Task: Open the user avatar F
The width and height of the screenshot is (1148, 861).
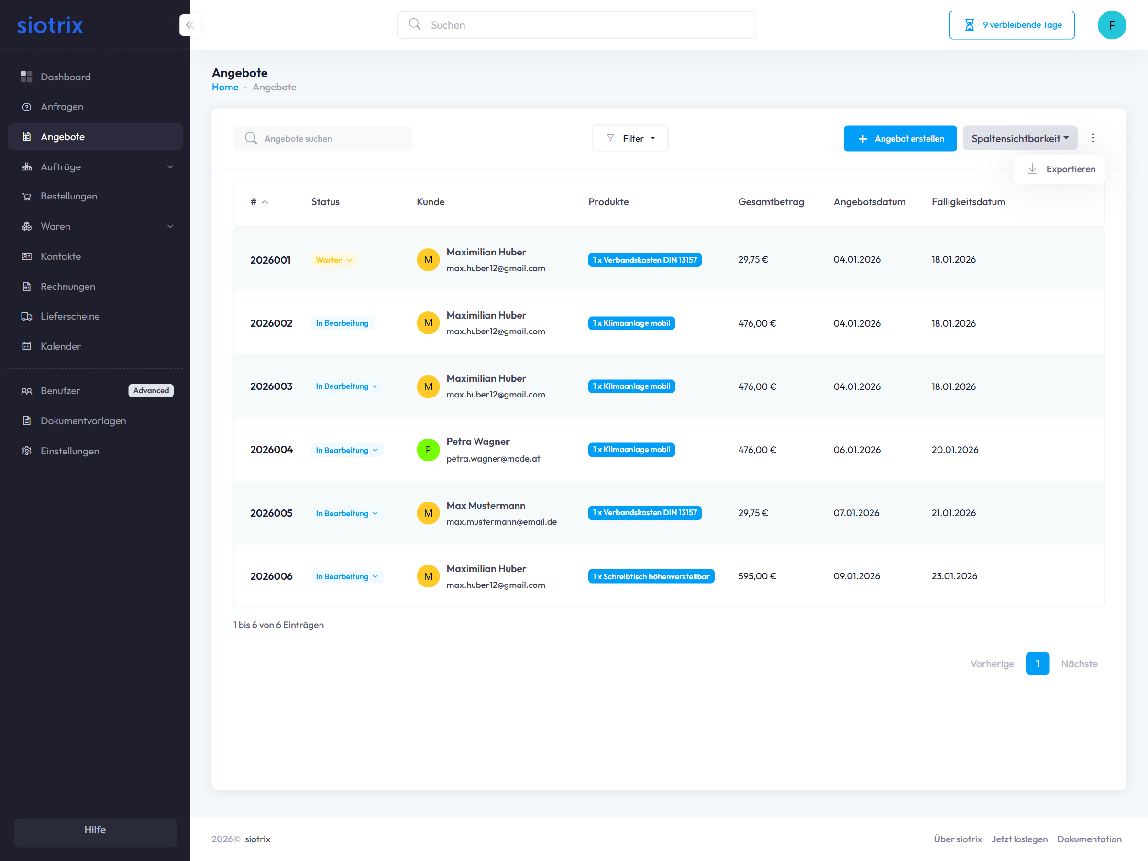Action: click(1111, 25)
